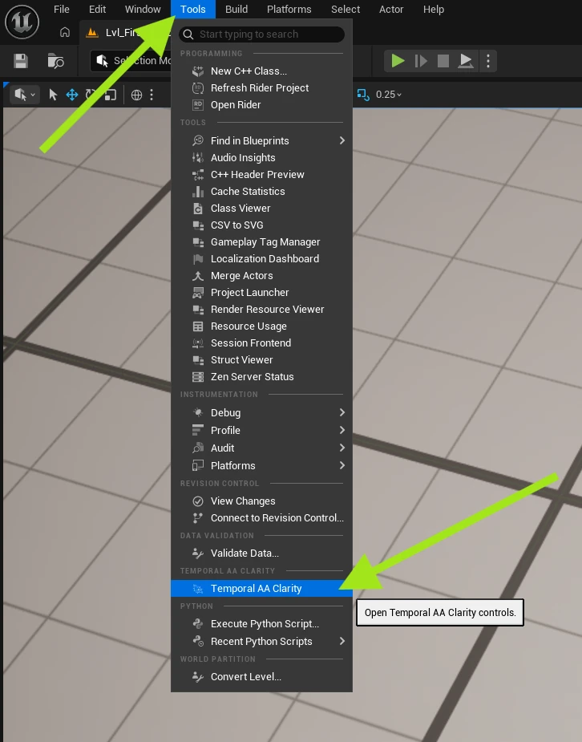Select Open Rider entry
582x742 pixels.
[261, 104]
